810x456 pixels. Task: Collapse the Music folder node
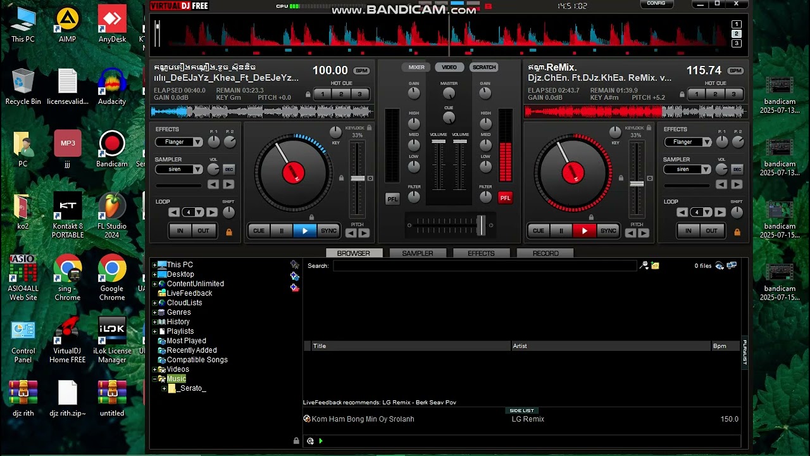click(154, 379)
